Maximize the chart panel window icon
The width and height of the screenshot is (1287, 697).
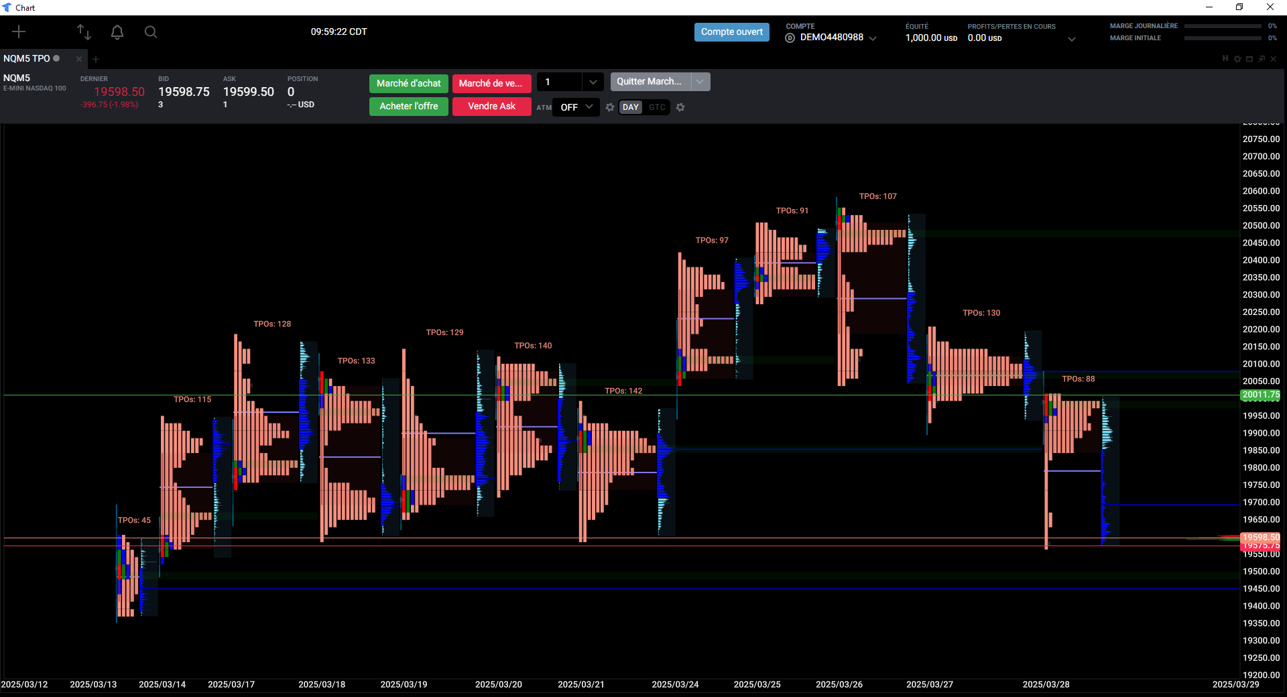click(1249, 59)
